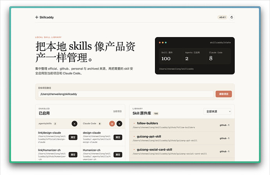Click the github · 1 tag on guizang-ppt-skill
270x175 pixels.
(224, 138)
